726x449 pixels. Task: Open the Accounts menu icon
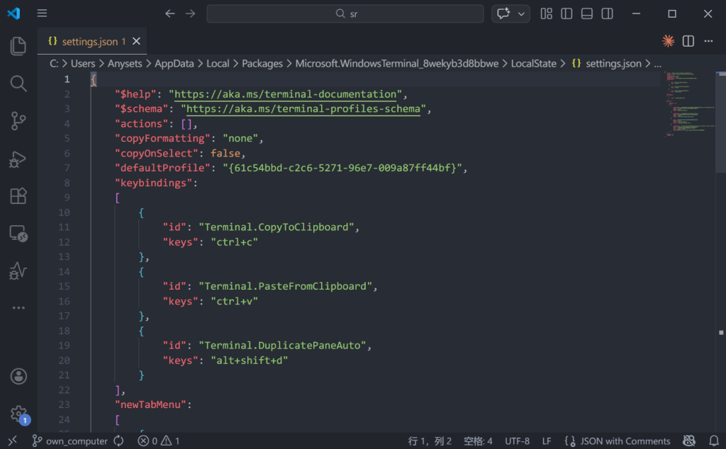pos(18,376)
